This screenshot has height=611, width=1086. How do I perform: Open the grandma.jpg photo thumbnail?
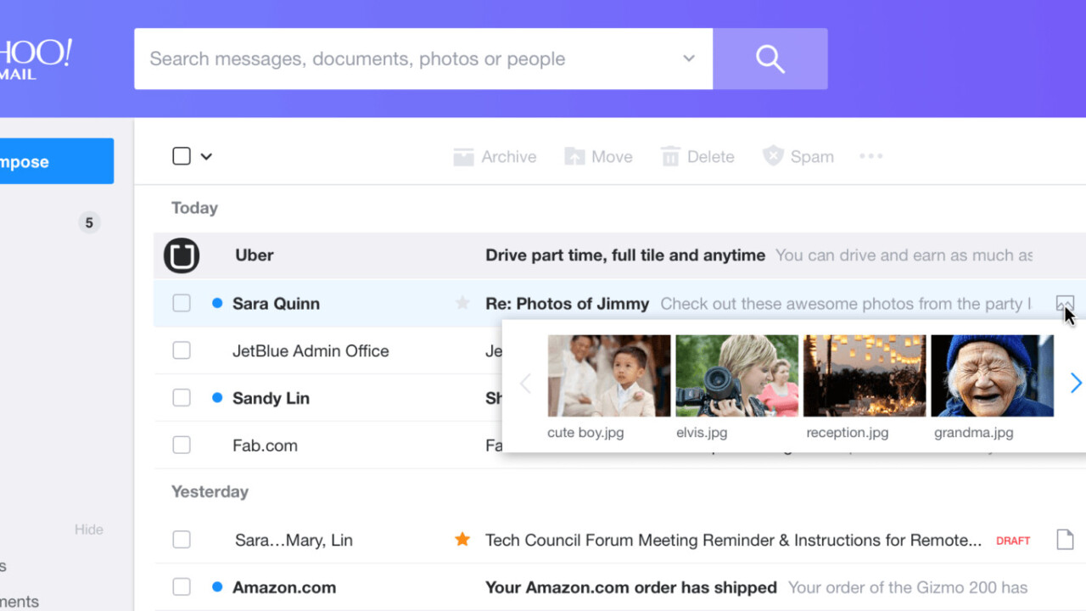point(992,376)
